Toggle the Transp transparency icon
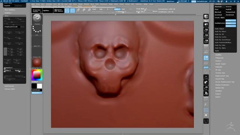The width and height of the screenshot is (240, 135). 206,105
